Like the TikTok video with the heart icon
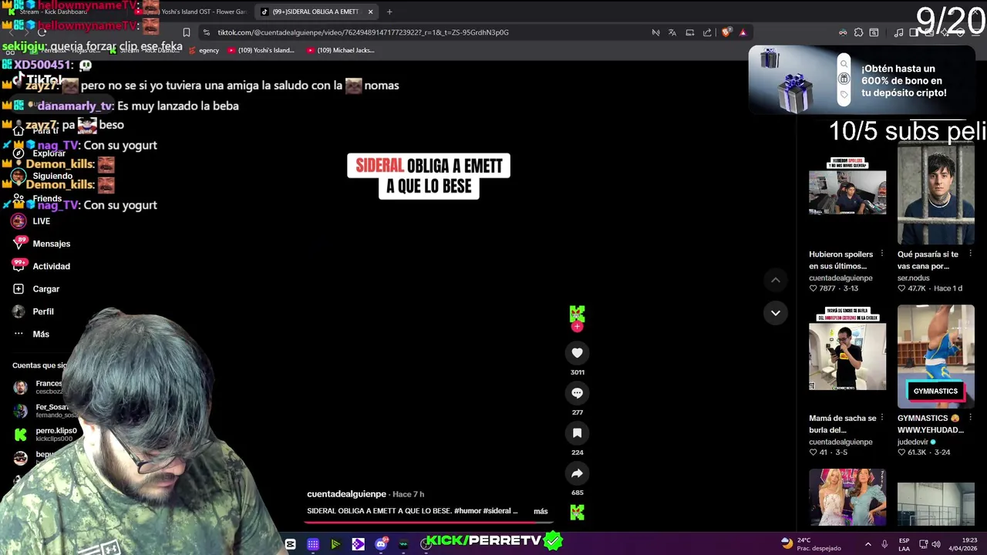 577,352
